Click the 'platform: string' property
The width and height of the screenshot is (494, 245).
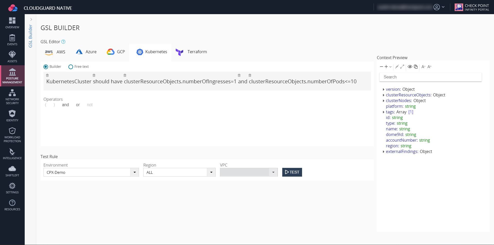(x=401, y=106)
